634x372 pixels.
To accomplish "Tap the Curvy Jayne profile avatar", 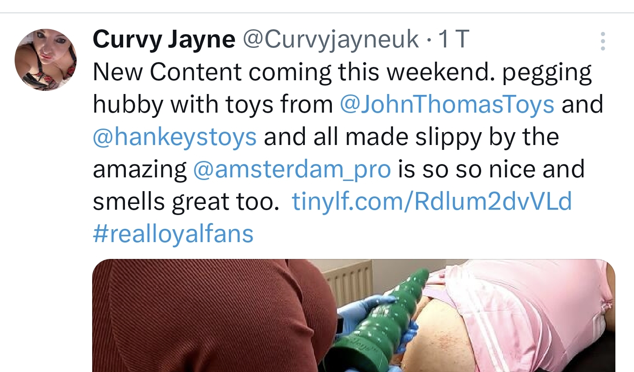I will [x=46, y=60].
